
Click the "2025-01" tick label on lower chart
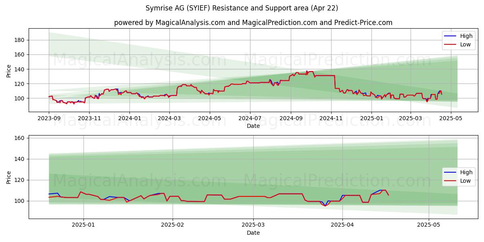coord(83,225)
